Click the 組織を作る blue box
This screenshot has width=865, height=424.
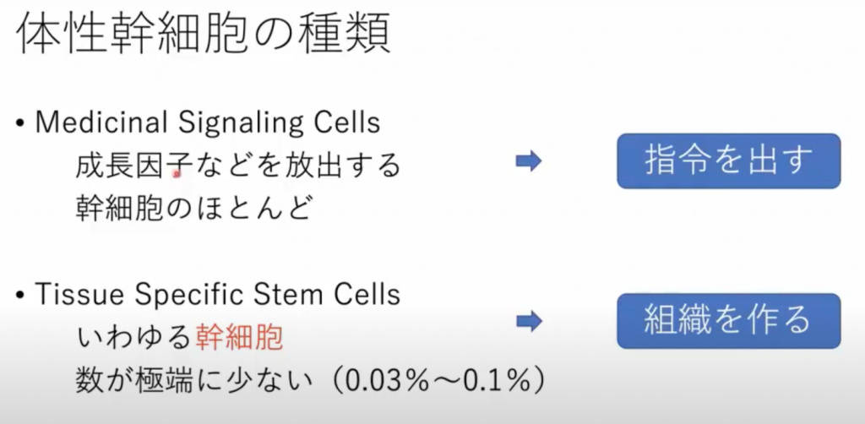[x=728, y=321]
